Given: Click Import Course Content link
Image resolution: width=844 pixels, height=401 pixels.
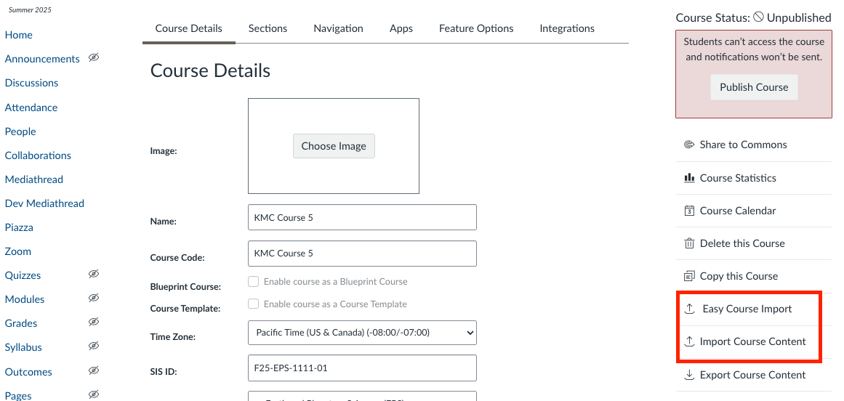Looking at the screenshot, I should (753, 341).
